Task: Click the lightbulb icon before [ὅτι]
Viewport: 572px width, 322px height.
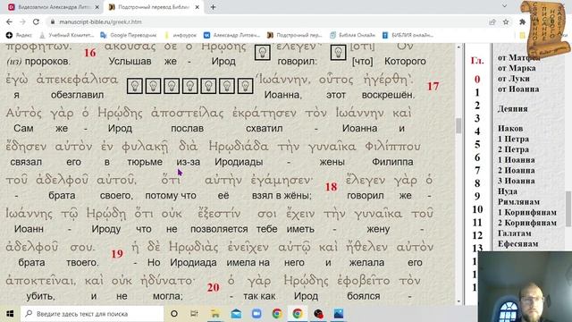Action: tap(338, 53)
